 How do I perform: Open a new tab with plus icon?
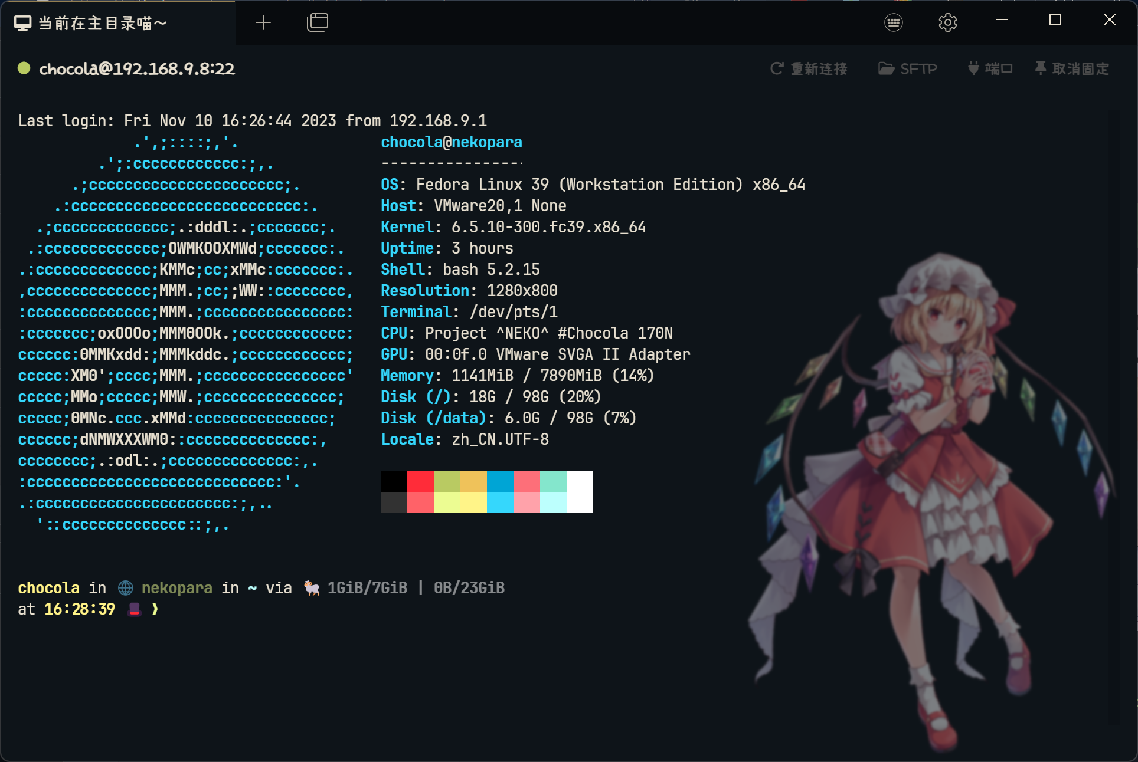pyautogui.click(x=263, y=22)
